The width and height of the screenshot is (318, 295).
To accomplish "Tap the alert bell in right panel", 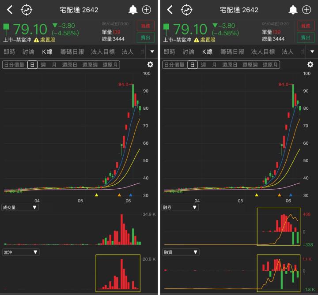I will pyautogui.click(x=293, y=10).
